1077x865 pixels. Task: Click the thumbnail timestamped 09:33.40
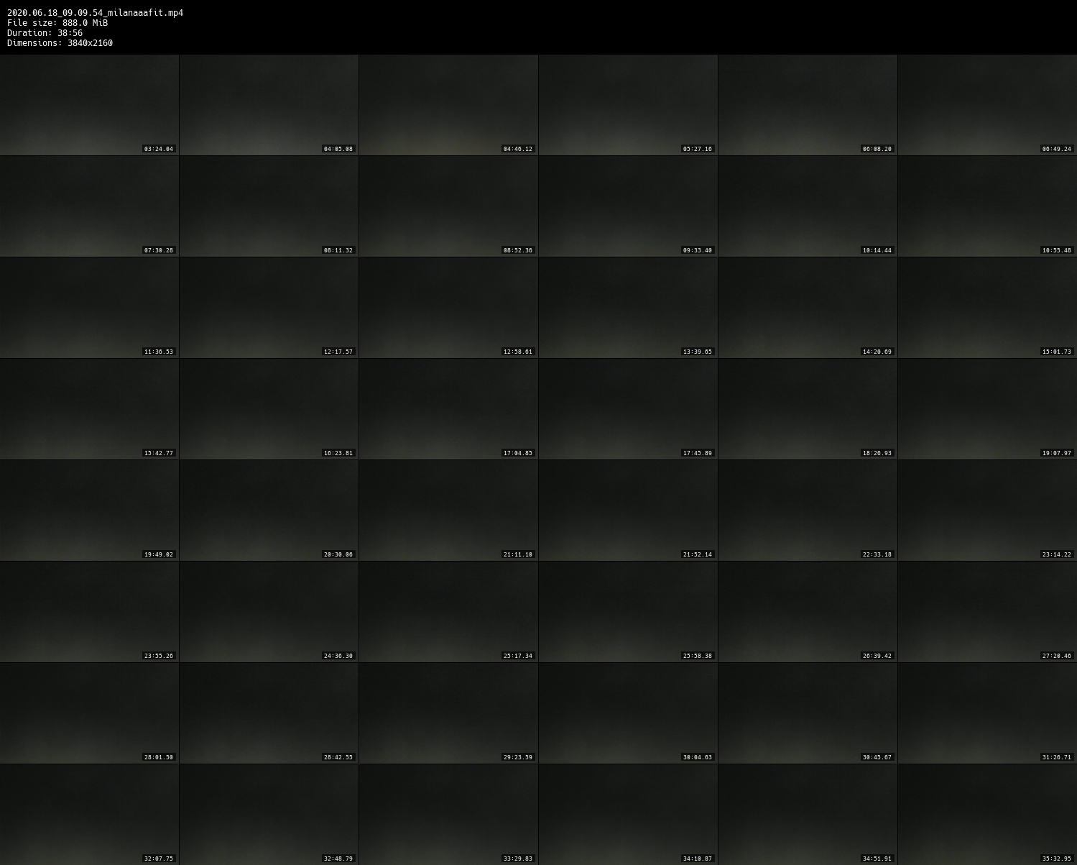628,206
